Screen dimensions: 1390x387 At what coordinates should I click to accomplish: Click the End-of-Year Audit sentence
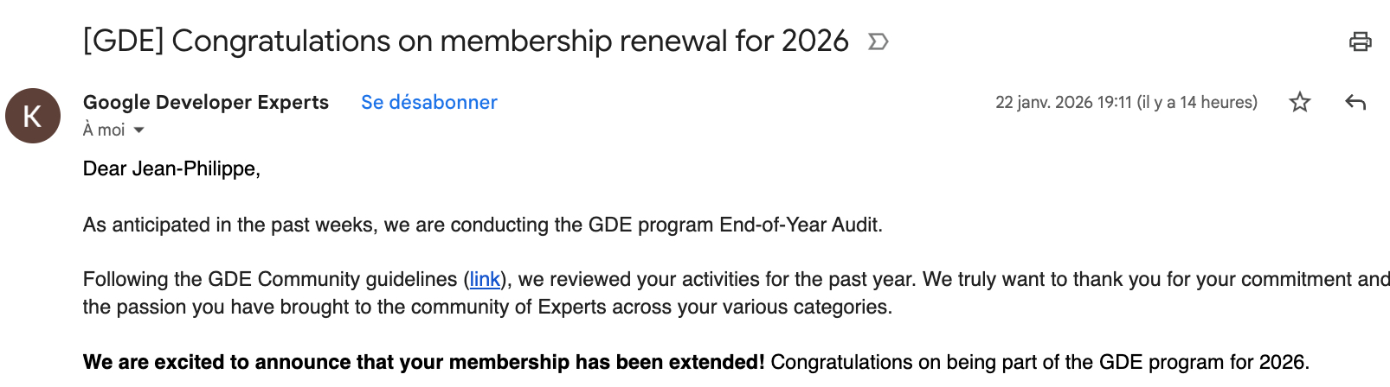pyautogui.click(x=482, y=225)
